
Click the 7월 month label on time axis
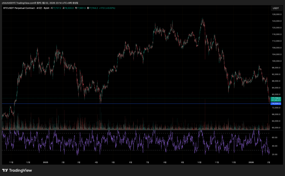point(148,162)
